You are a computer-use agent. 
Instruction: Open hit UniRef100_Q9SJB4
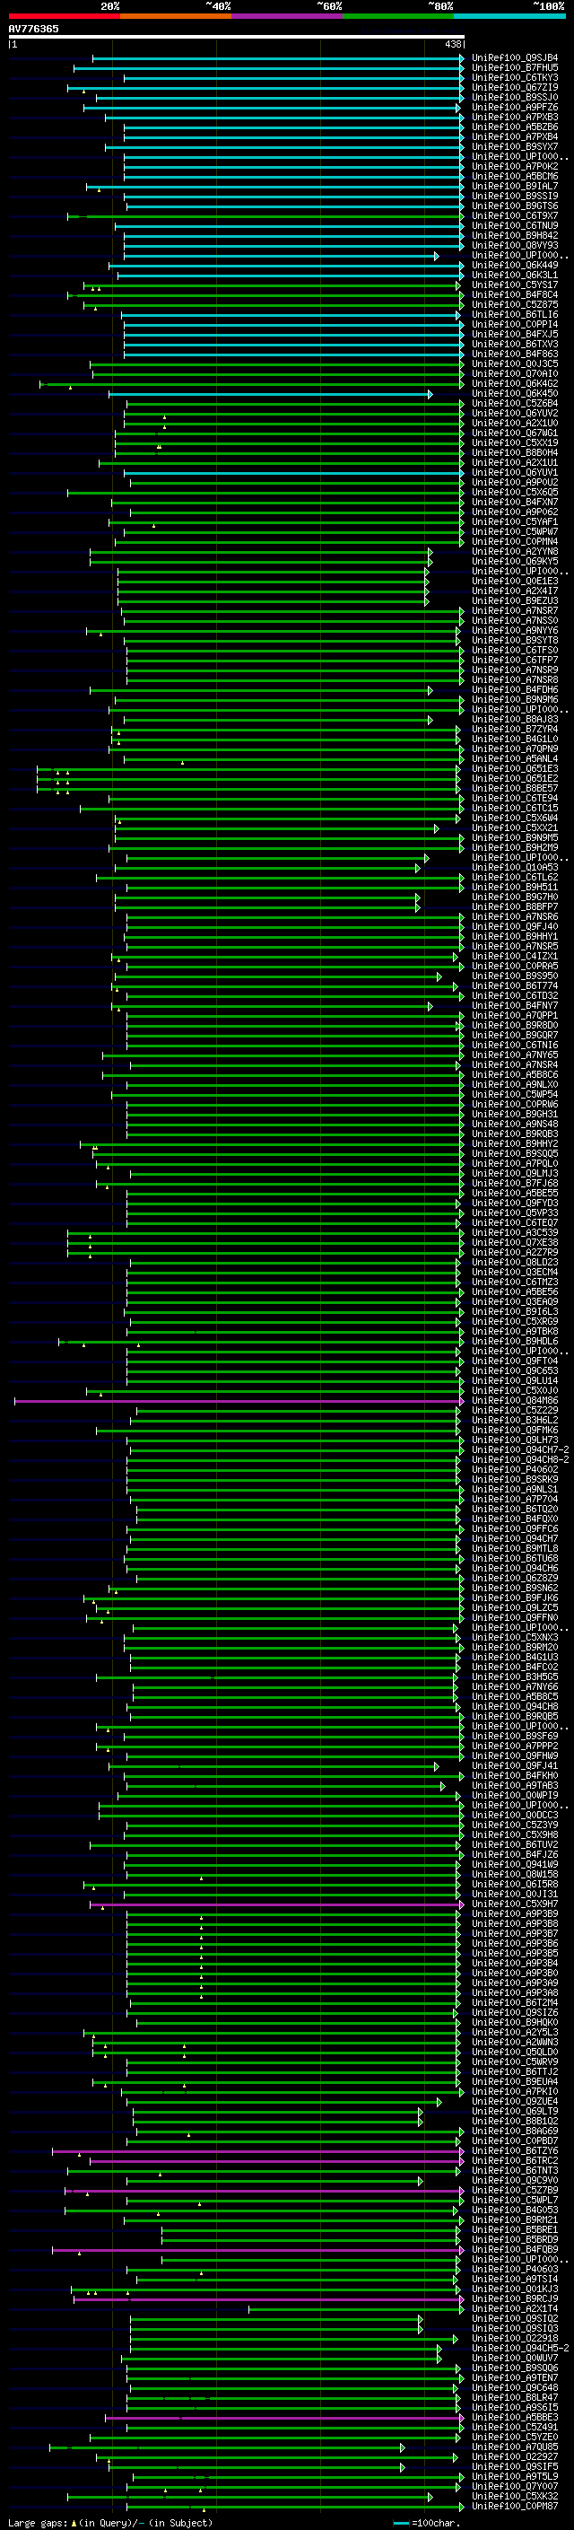point(515,58)
